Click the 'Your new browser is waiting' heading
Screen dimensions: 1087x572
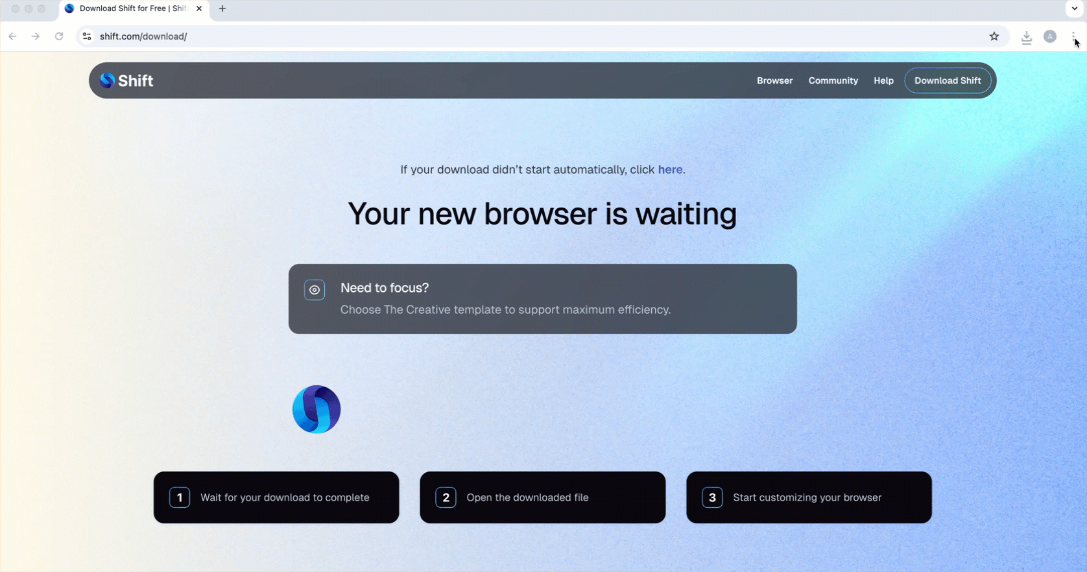pos(542,214)
